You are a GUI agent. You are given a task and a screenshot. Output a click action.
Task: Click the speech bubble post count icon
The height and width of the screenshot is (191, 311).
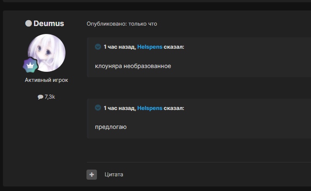(40, 97)
